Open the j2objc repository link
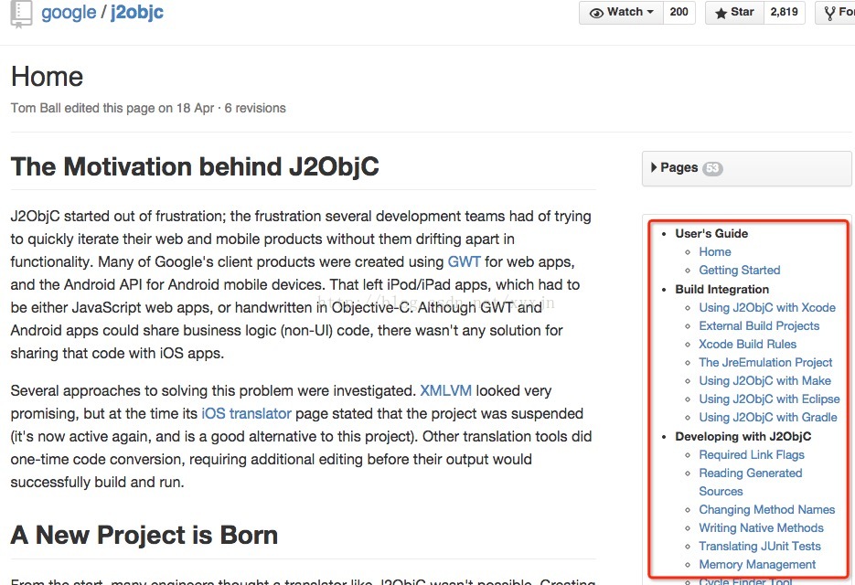This screenshot has width=855, height=585. point(137,12)
